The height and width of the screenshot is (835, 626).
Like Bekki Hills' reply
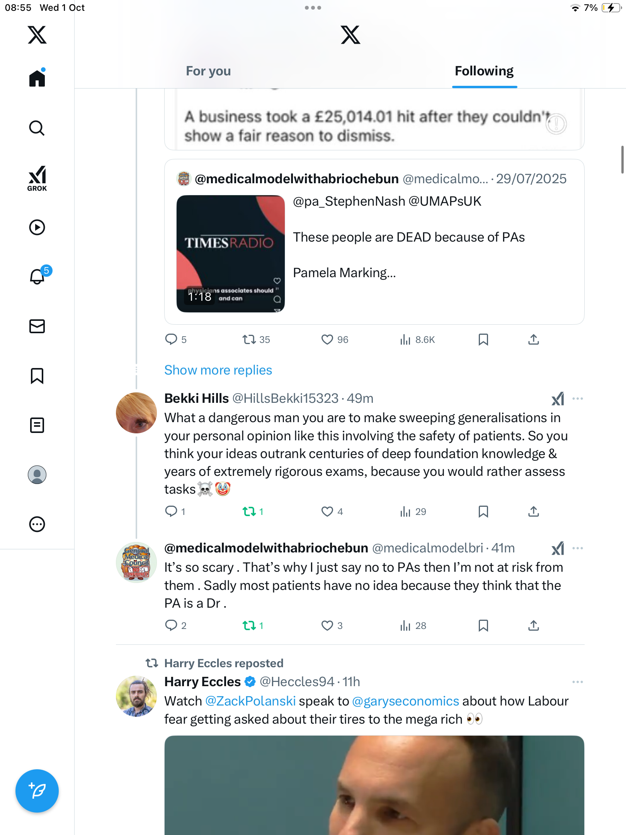pos(327,511)
